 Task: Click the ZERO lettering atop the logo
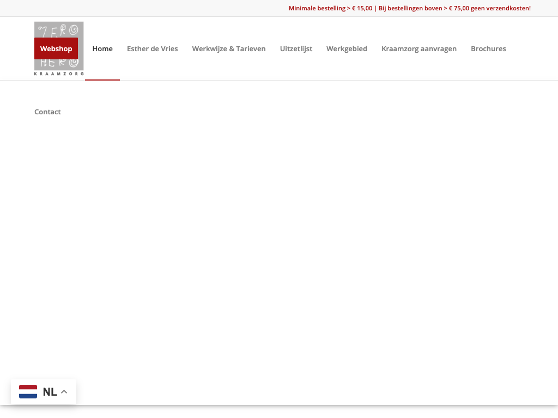pos(59,30)
